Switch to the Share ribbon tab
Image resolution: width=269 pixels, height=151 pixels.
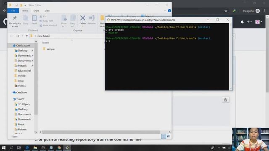point(36,10)
